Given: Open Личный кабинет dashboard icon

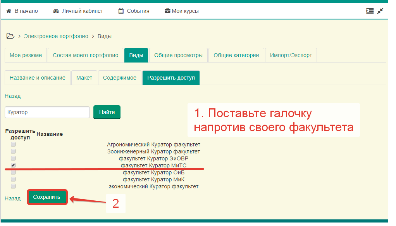Looking at the screenshot, I should [x=56, y=11].
